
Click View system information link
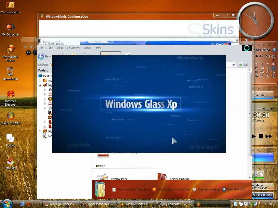point(133,189)
